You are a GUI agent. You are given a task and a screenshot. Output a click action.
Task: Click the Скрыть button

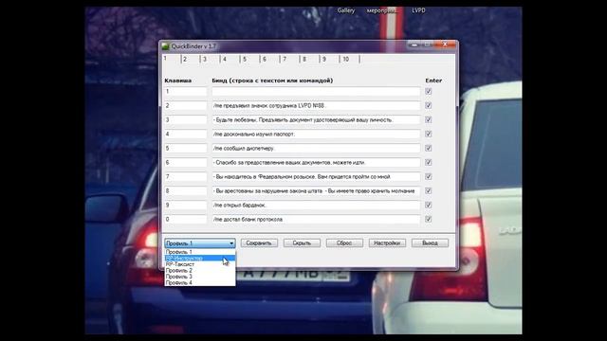[x=302, y=243]
